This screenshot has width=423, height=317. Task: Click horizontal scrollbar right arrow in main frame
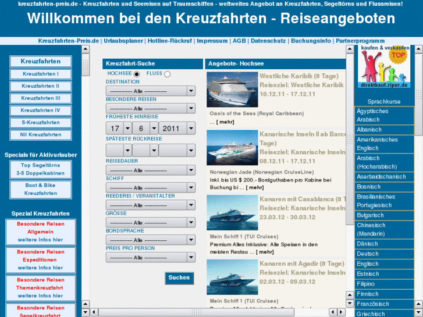click(x=342, y=312)
